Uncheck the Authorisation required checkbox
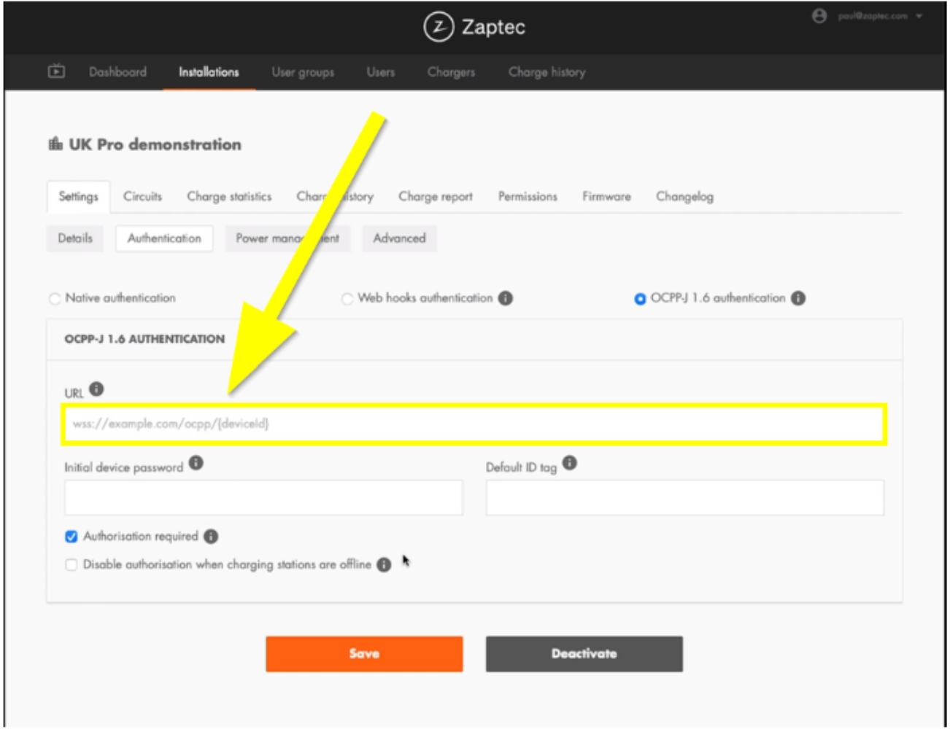 click(71, 537)
